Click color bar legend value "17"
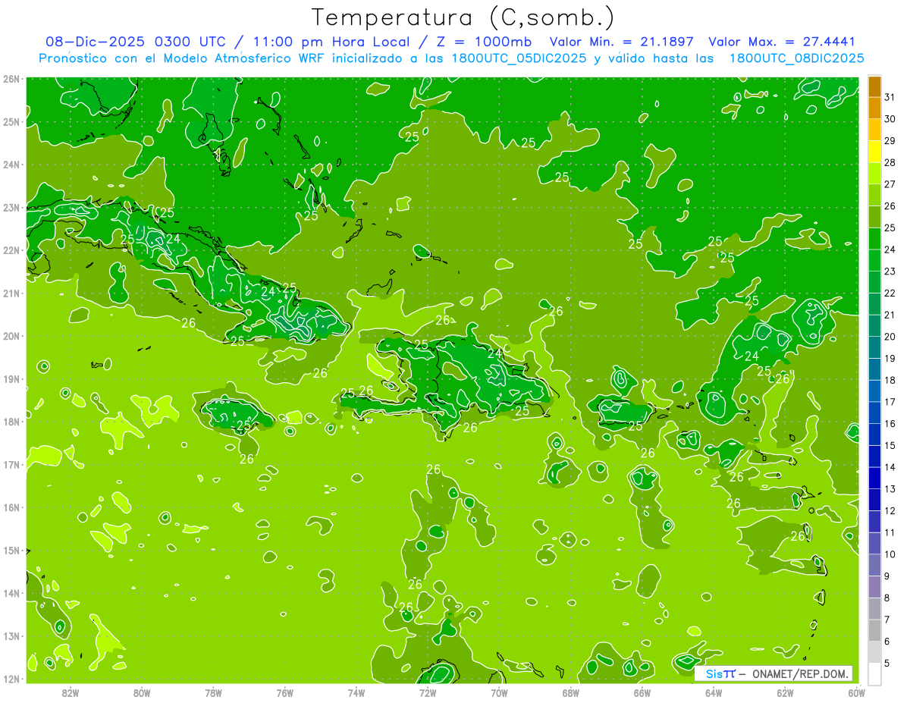 890,402
